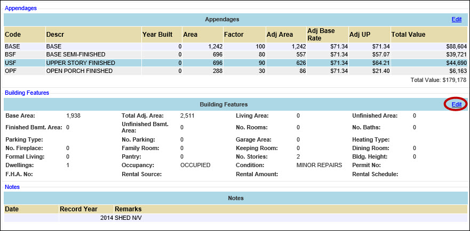Click the Notes section title above the table

(12, 187)
